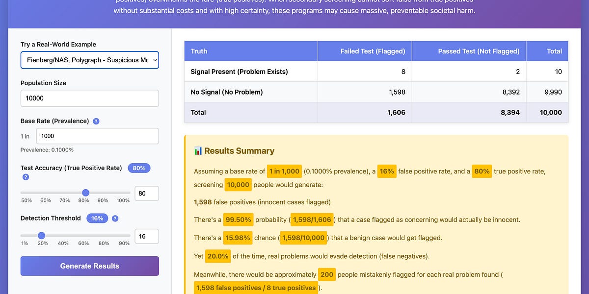589x294 pixels.
Task: Click the 80% badge next to Test Accuracy
Action: [139, 168]
